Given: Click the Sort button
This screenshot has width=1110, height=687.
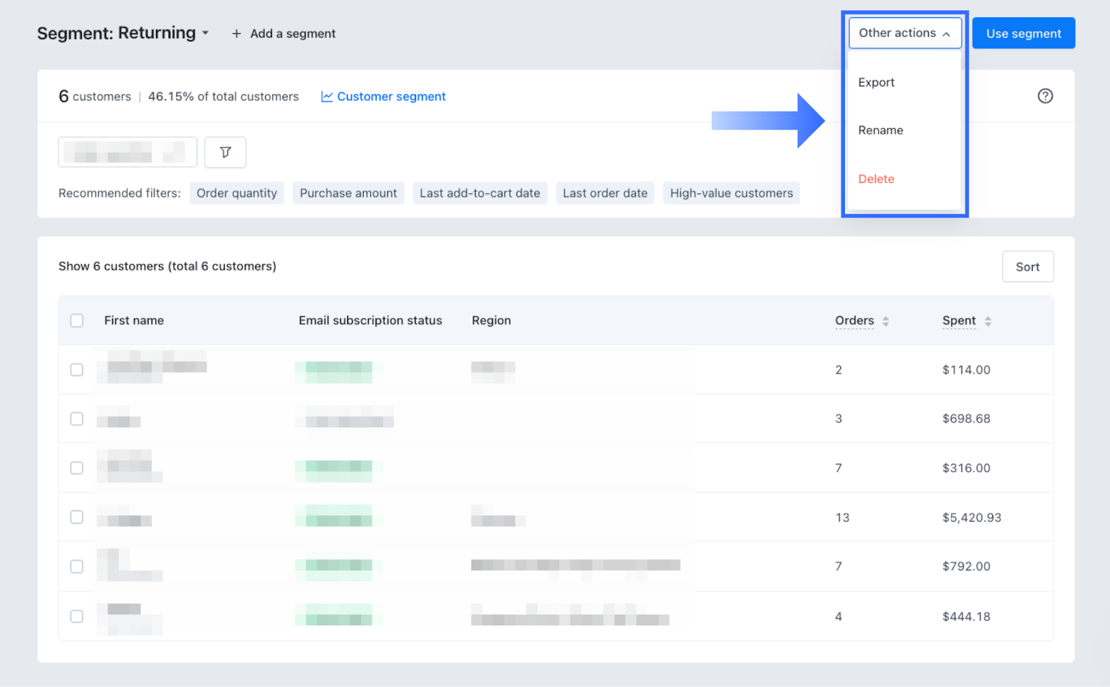Looking at the screenshot, I should [x=1027, y=267].
